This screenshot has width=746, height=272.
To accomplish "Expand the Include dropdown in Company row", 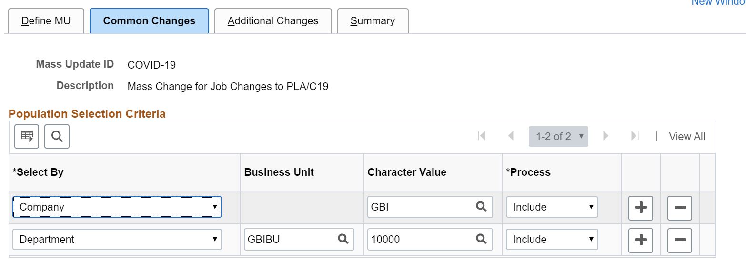I will point(552,207).
